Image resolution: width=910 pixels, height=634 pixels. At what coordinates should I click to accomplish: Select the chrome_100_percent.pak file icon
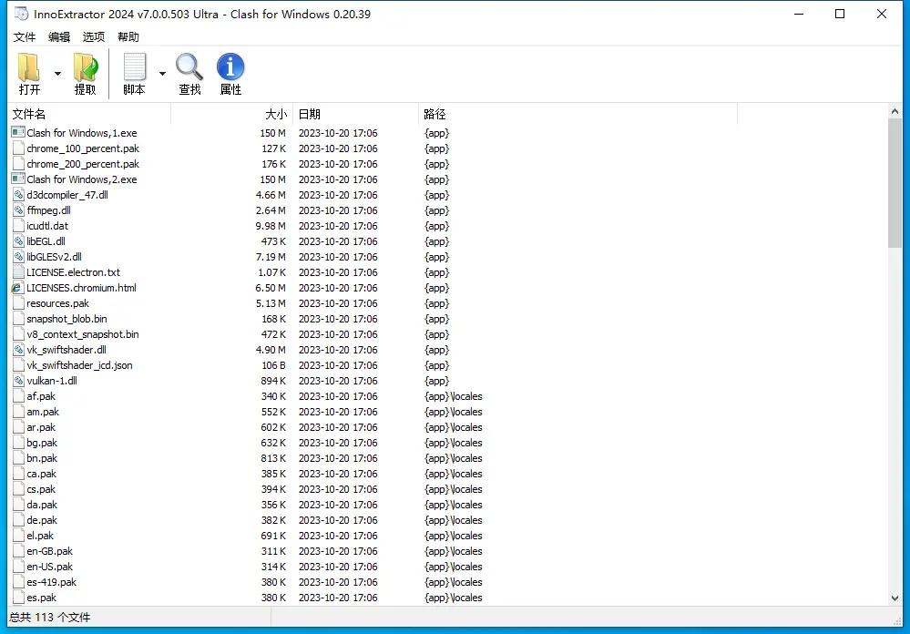coord(18,148)
